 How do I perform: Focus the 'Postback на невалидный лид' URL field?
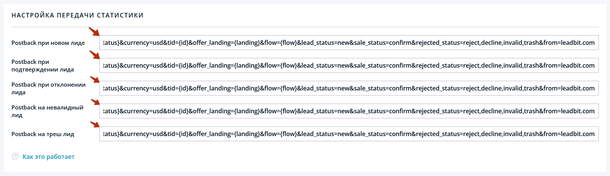coord(349,111)
